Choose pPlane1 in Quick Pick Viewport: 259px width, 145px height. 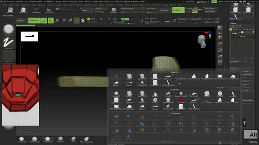point(116,83)
